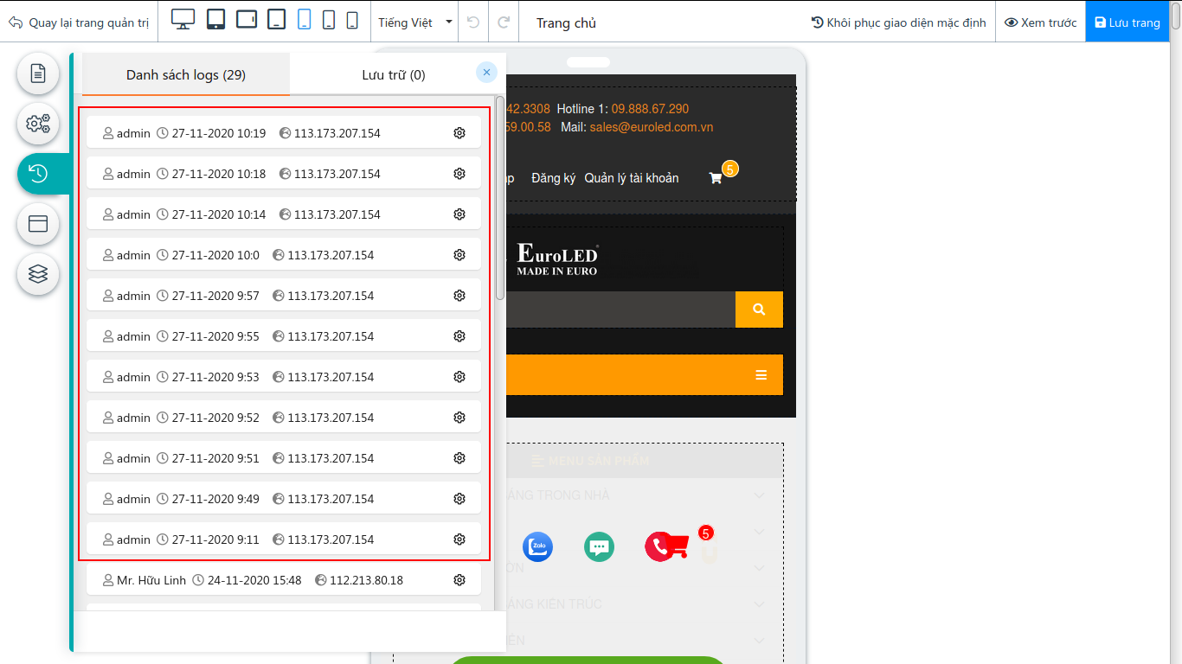Open gear options for log 27-11-2020 10:18
The image size is (1182, 664).
(x=459, y=174)
